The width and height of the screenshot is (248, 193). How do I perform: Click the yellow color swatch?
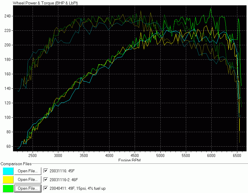tap(8, 179)
